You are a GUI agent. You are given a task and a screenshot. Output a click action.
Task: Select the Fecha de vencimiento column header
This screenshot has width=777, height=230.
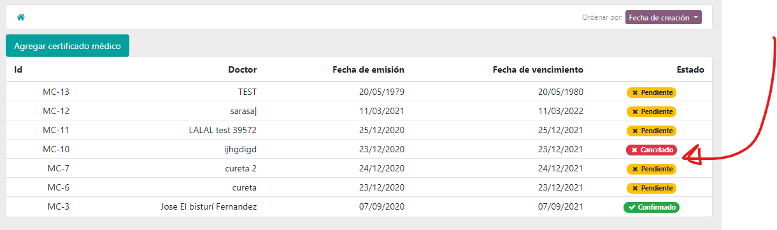[538, 69]
